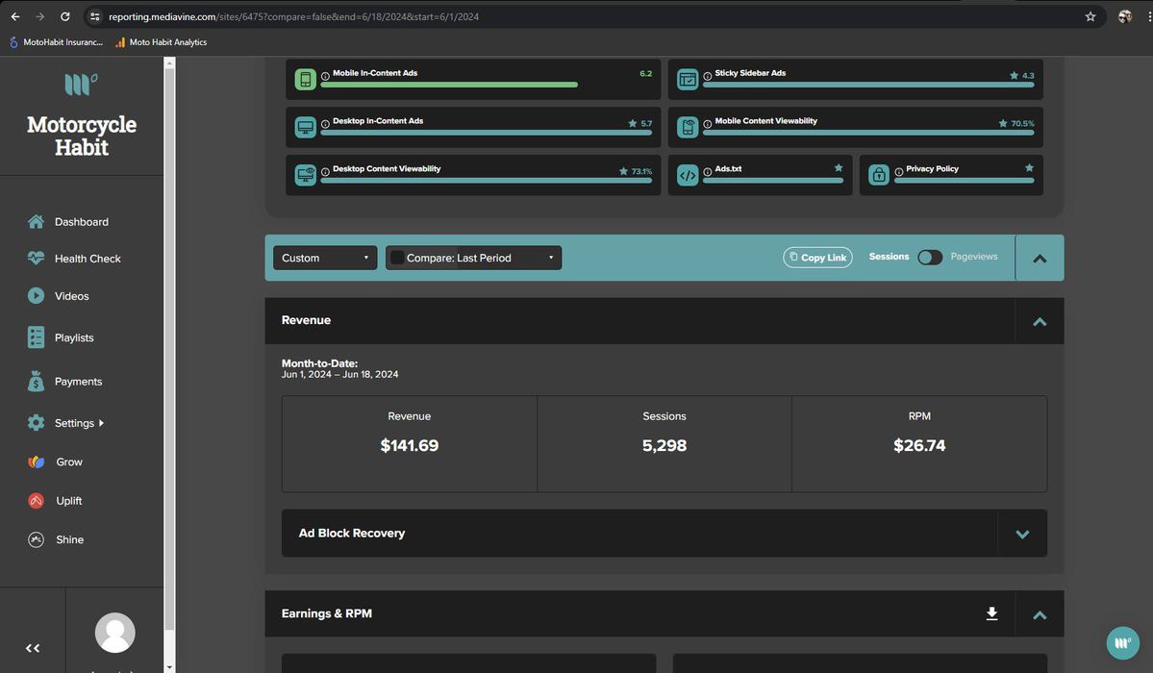Open info for Desktop In-Content Ads
1153x673 pixels.
point(325,124)
